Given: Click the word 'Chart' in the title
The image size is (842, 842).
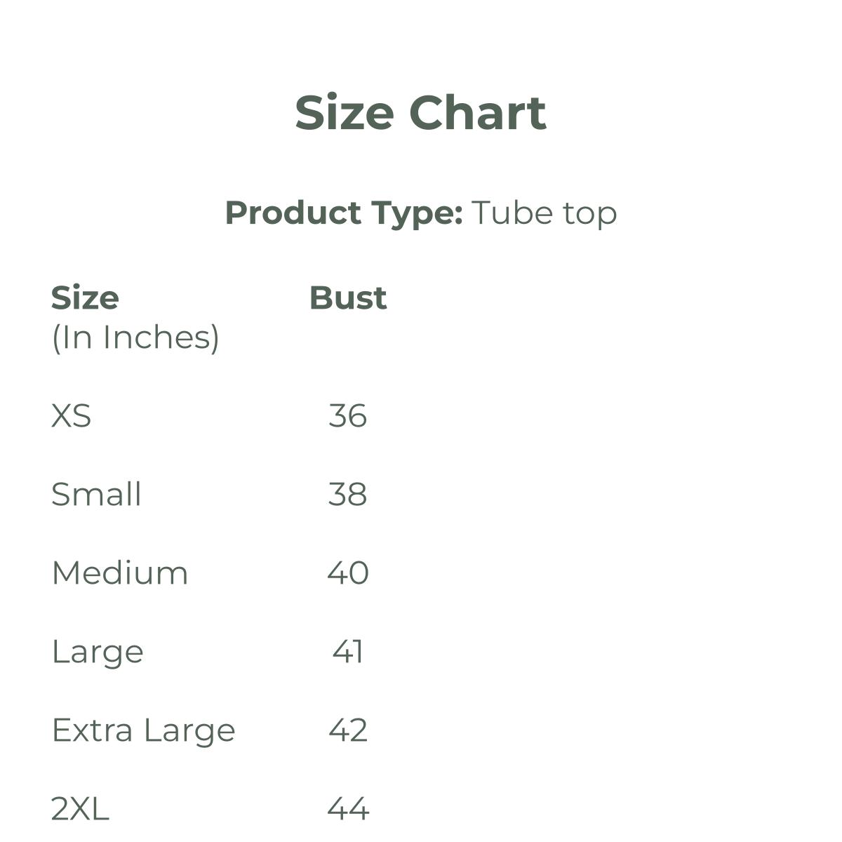Looking at the screenshot, I should 477,113.
